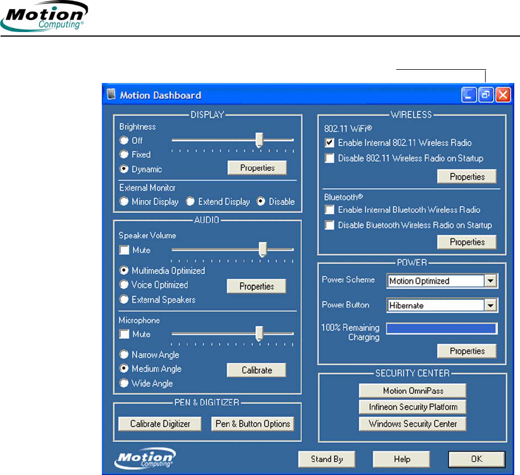Click the Motion Dashboard title bar icon
This screenshot has height=475, width=520.
point(111,94)
